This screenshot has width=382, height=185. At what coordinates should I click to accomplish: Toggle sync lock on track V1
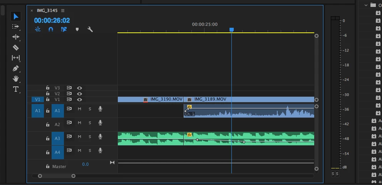coord(69,99)
